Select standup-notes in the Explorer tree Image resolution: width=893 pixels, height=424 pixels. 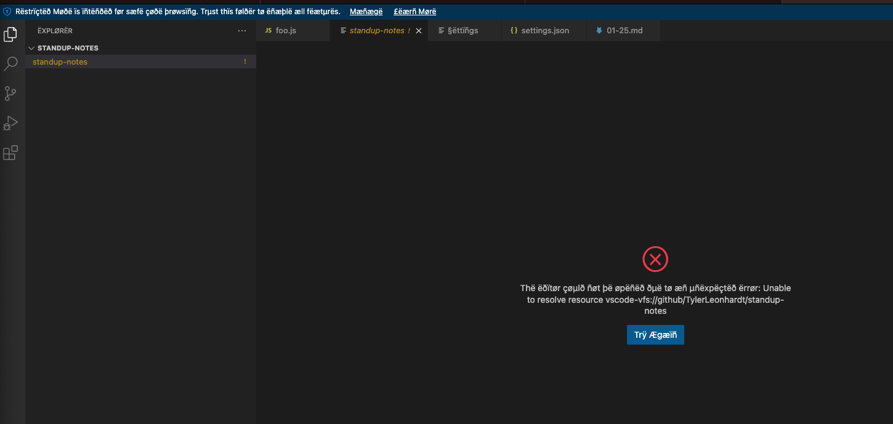(x=60, y=62)
